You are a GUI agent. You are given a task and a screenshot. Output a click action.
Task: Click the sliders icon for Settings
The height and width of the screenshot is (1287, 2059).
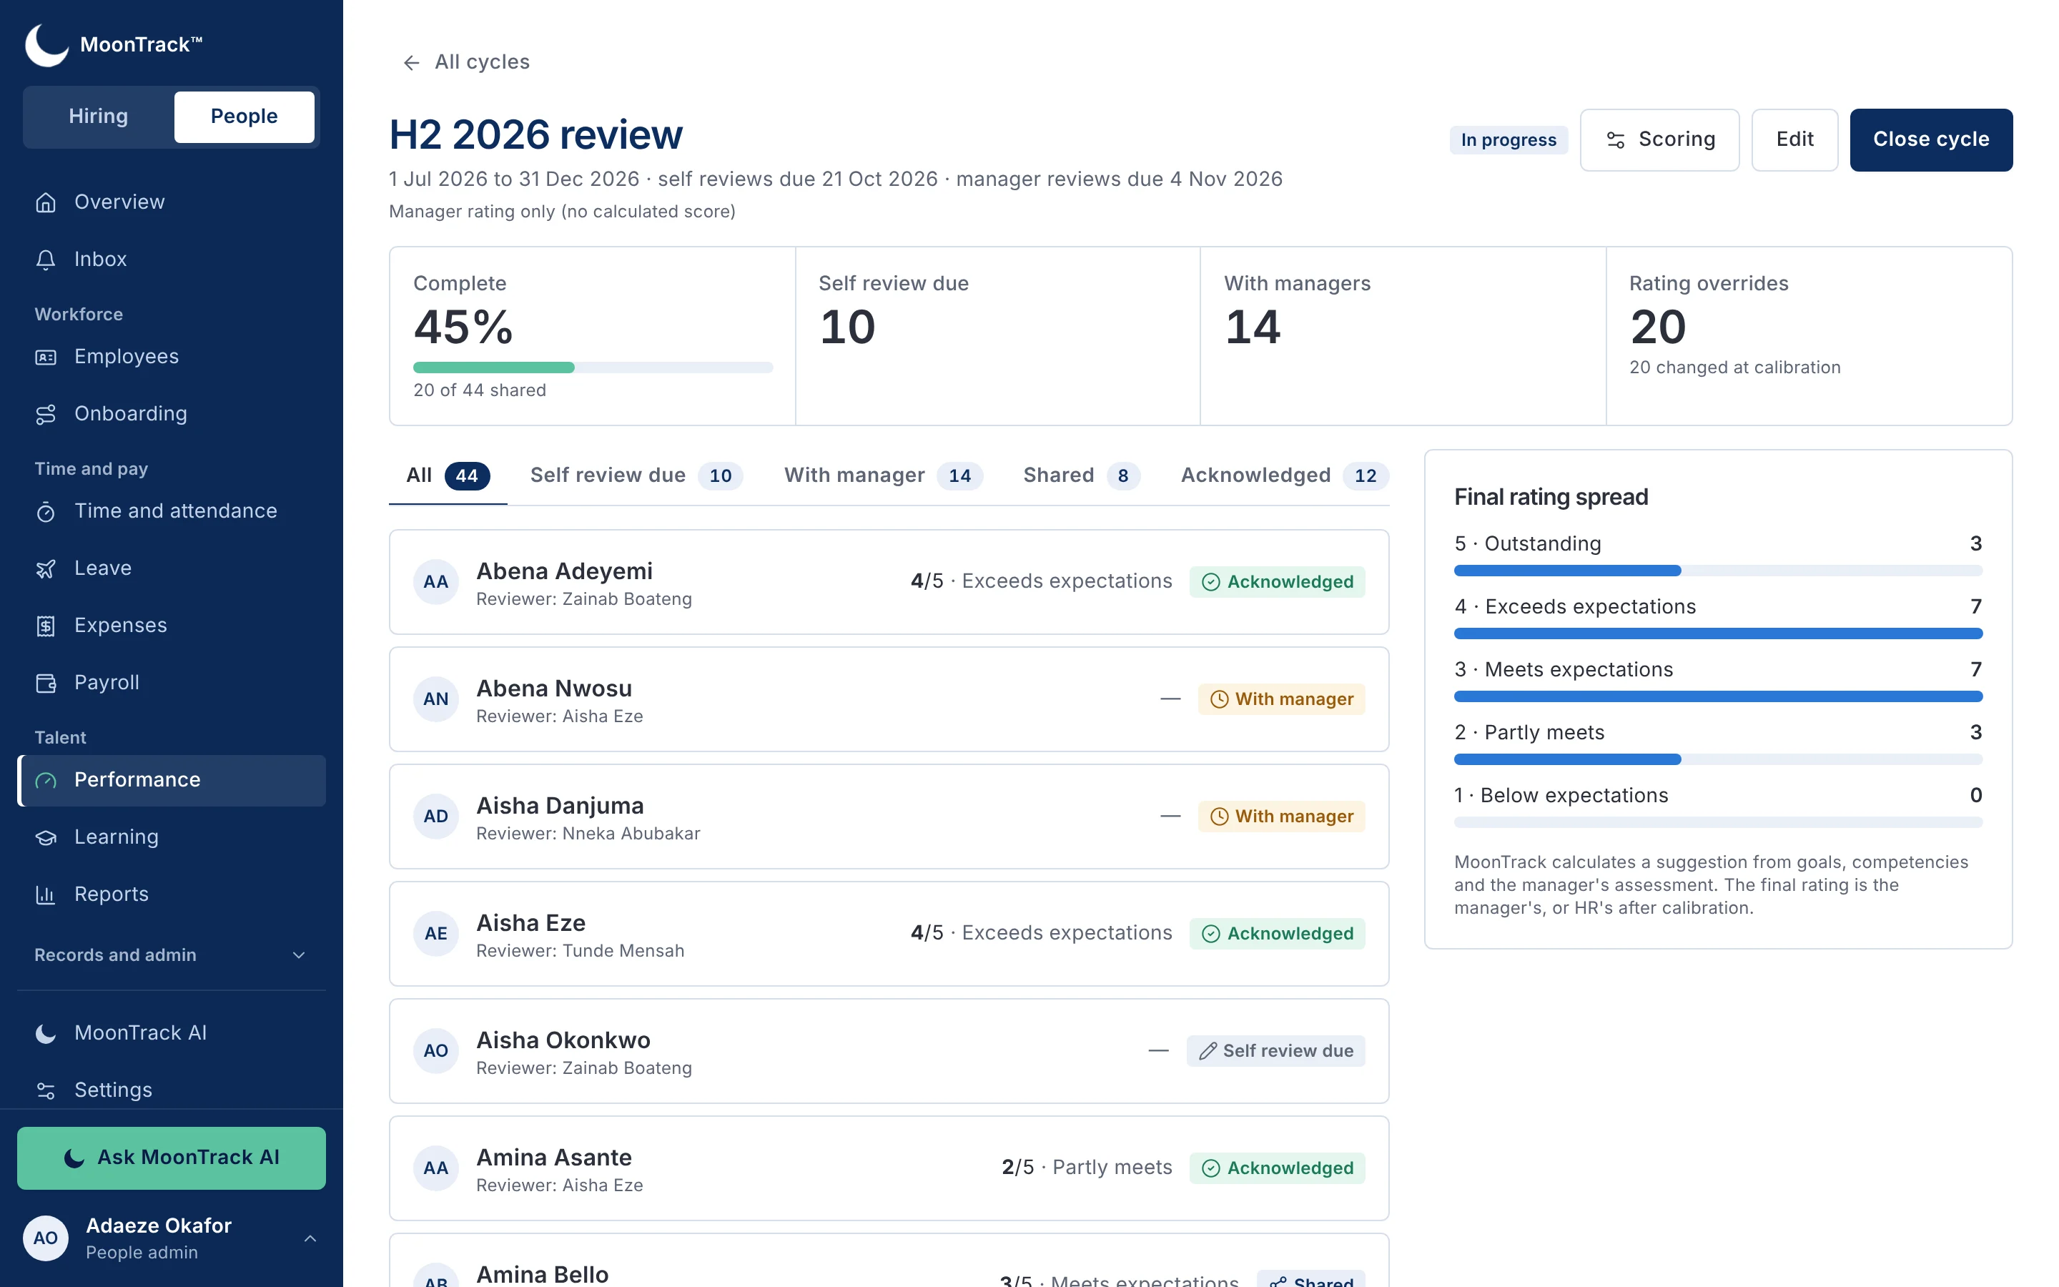coord(46,1090)
